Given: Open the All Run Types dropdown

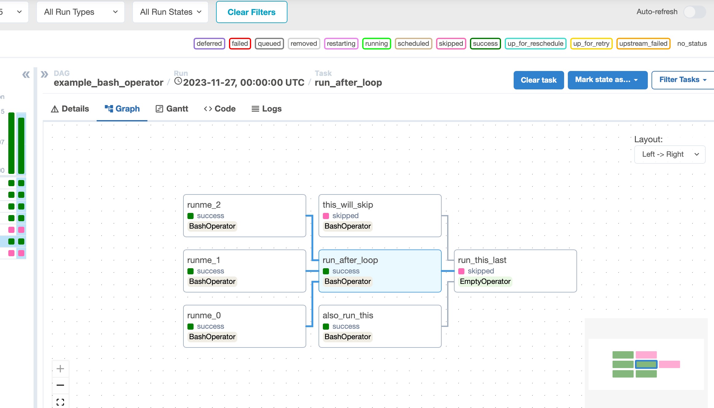Looking at the screenshot, I should click(x=81, y=12).
